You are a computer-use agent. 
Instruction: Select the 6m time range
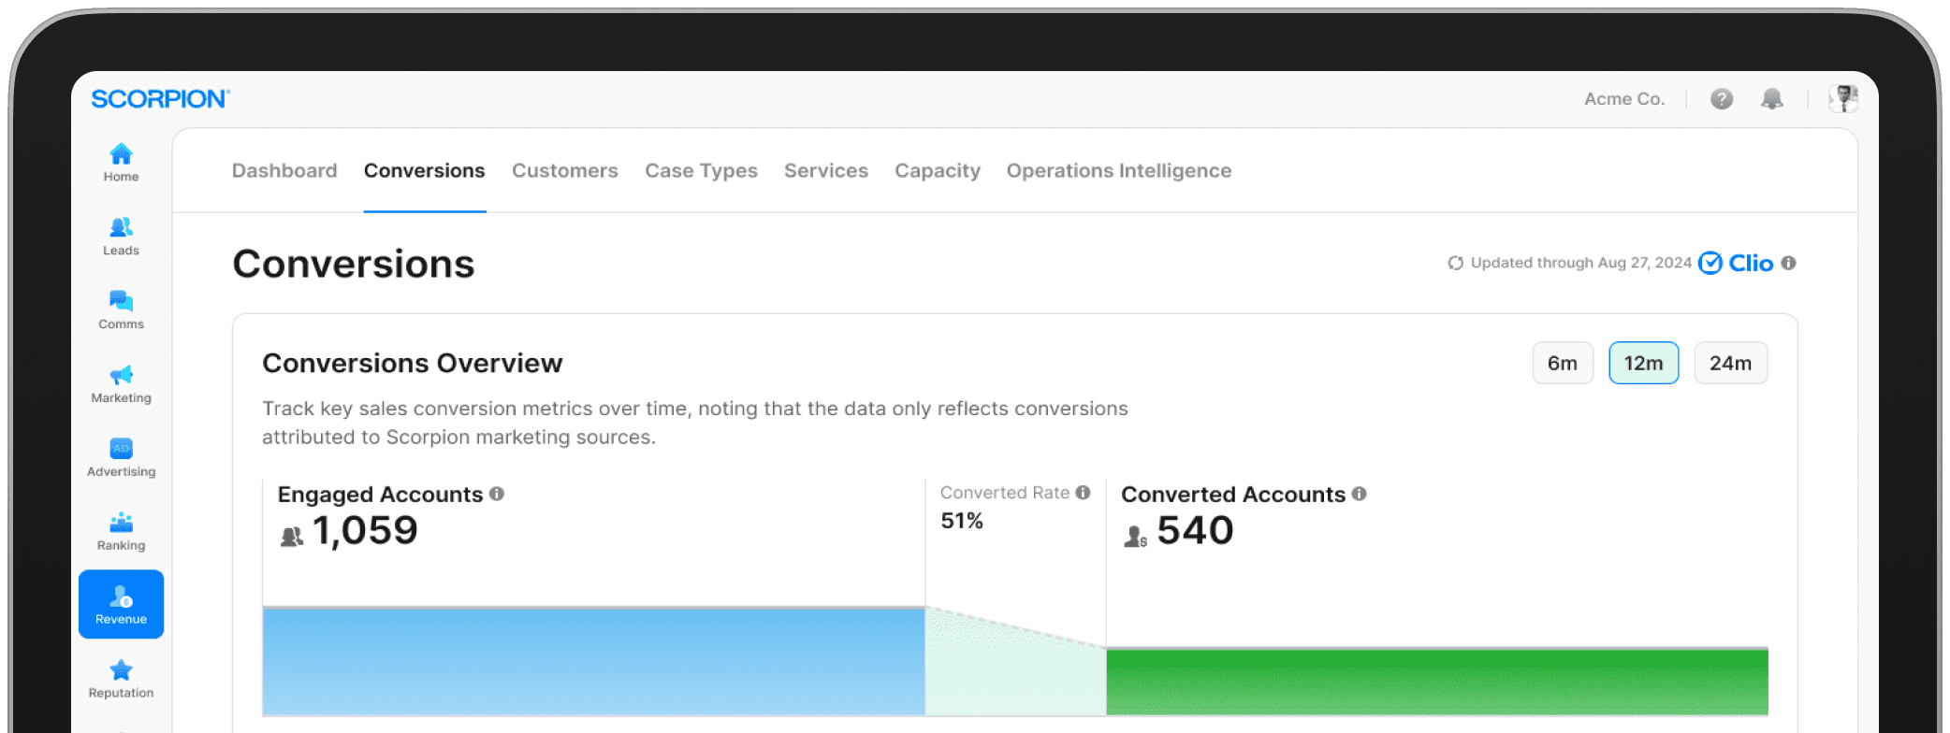pos(1562,363)
